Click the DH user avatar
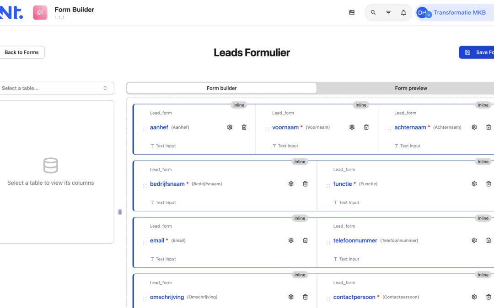The width and height of the screenshot is (494, 308). tap(422, 13)
